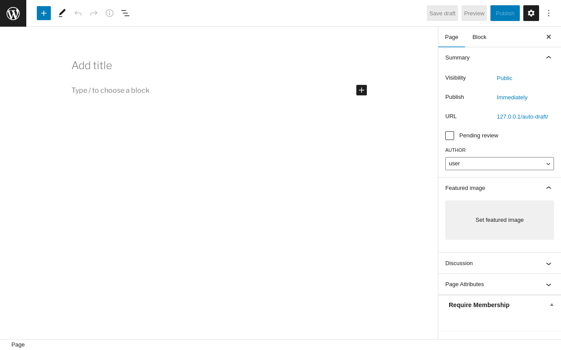Screen dimensions: 561x350
Task: Click the Page breadcrumb in footer
Action: pyautogui.click(x=18, y=345)
